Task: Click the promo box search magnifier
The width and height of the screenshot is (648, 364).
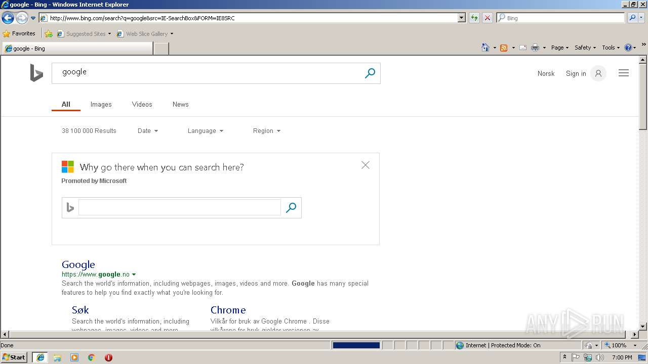Action: point(291,207)
